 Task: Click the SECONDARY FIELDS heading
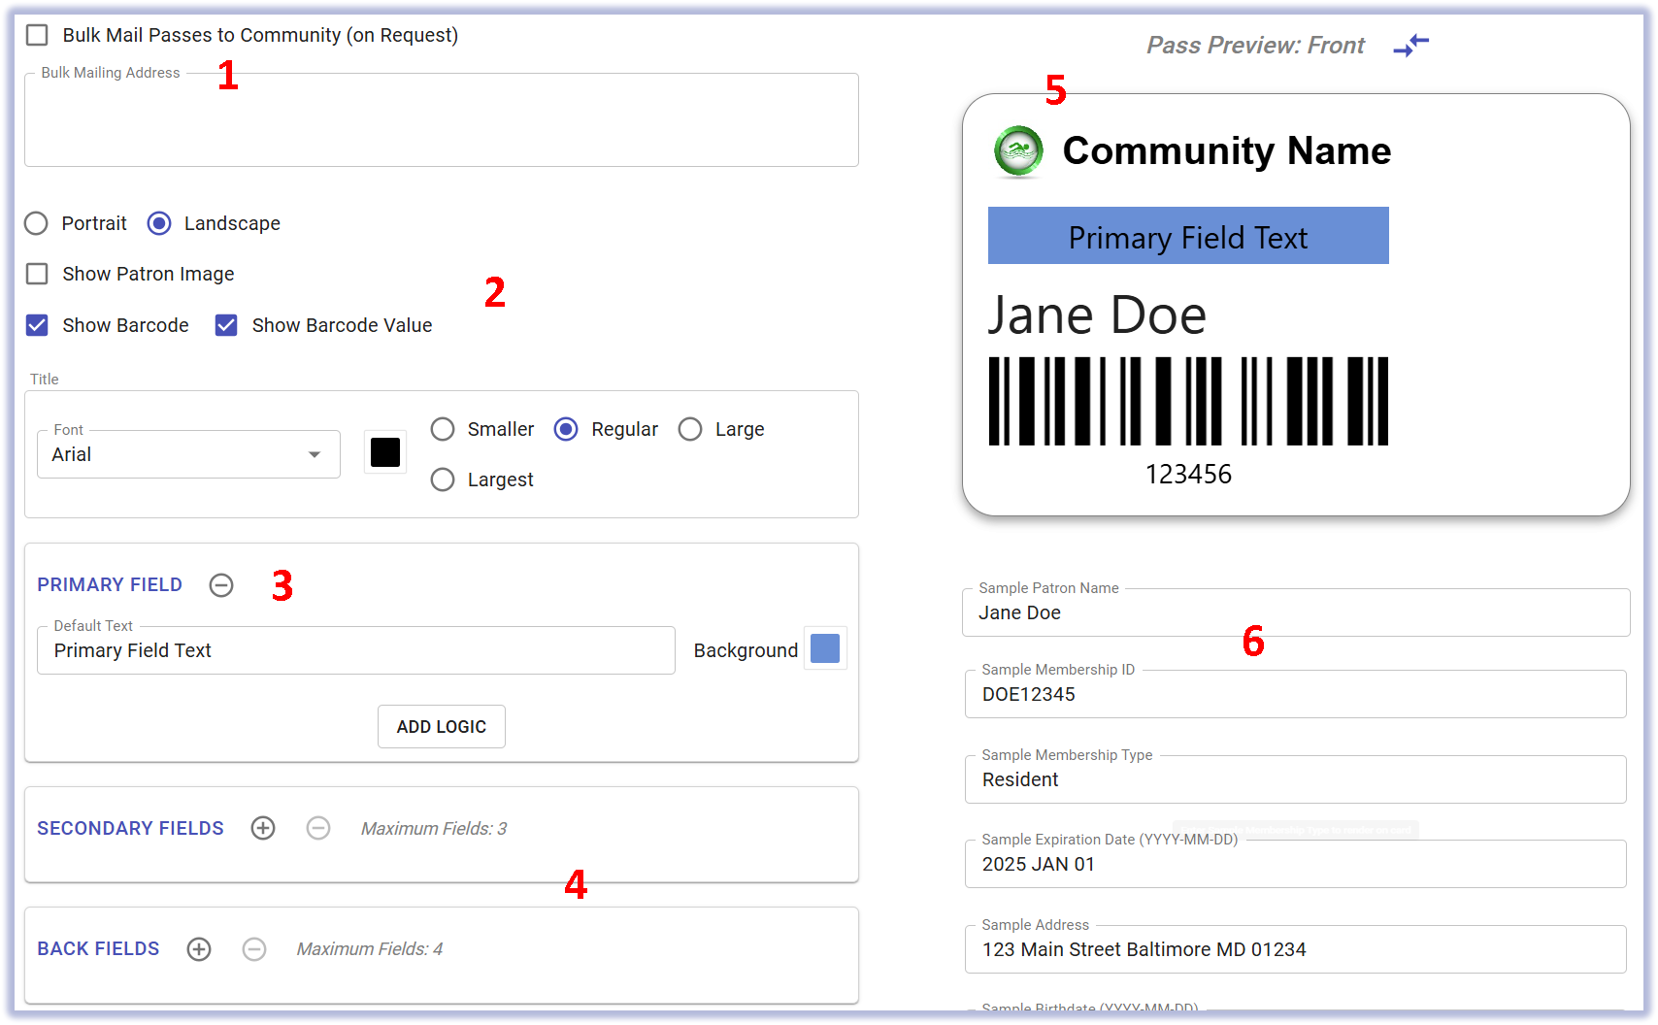click(130, 829)
